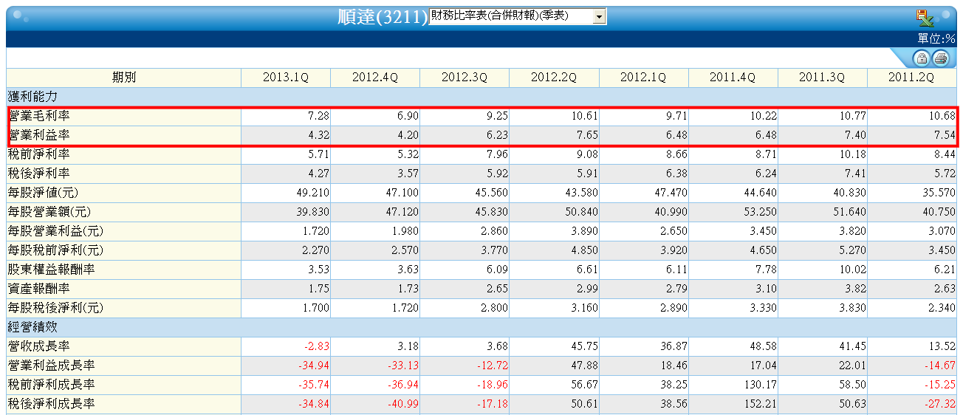Viewport: 963px width, 415px height.
Task: Select 稅後淨利成長率 value -40.99 for 2012.4Q
Action: (x=402, y=404)
